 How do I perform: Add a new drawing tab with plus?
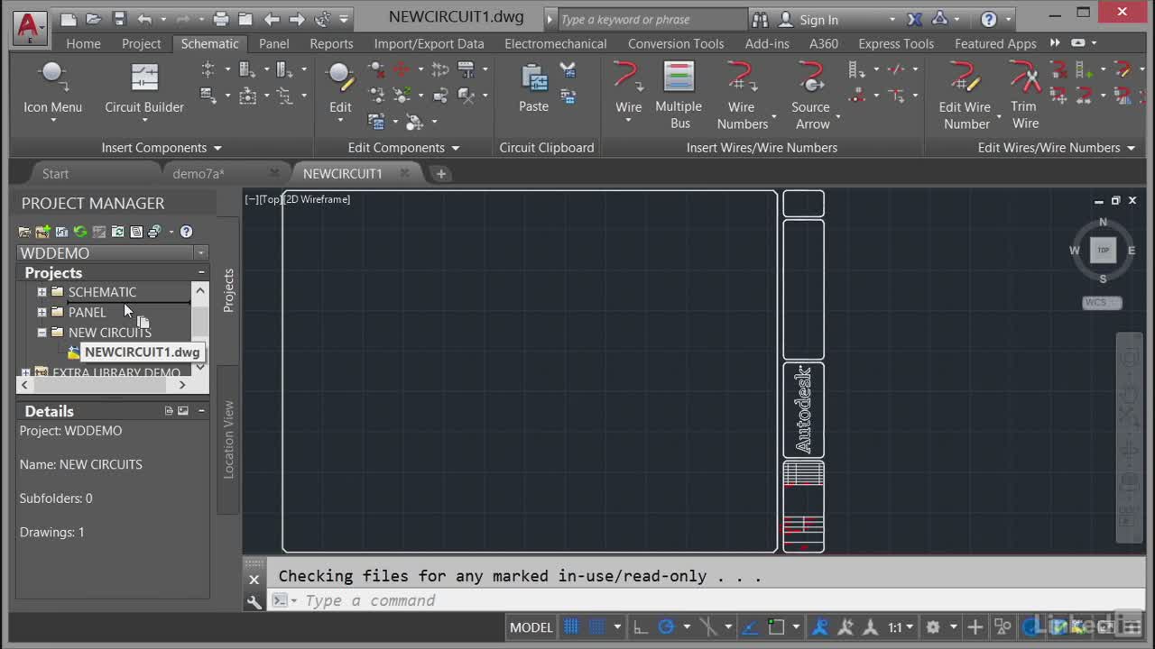point(440,174)
